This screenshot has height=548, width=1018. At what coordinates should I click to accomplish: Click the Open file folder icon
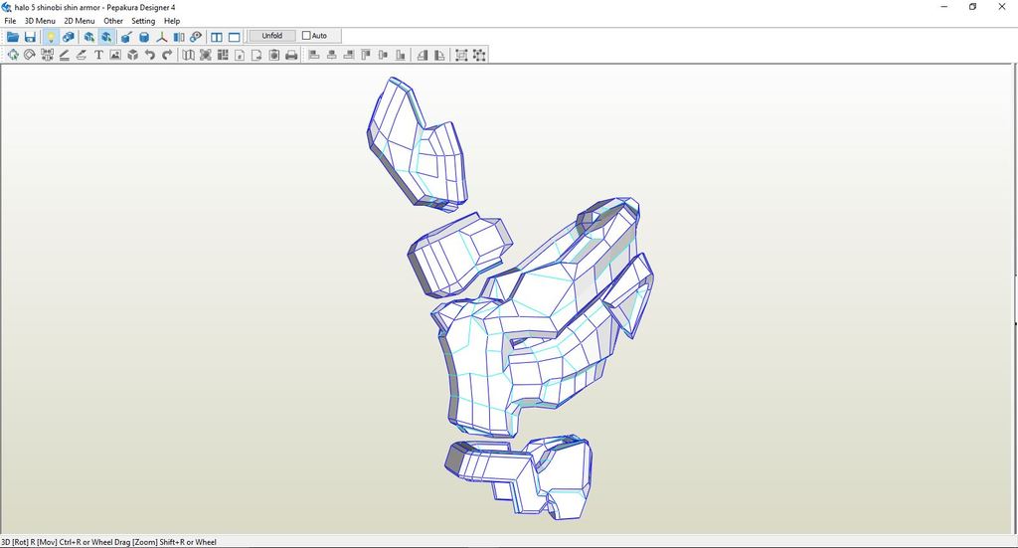click(x=12, y=37)
